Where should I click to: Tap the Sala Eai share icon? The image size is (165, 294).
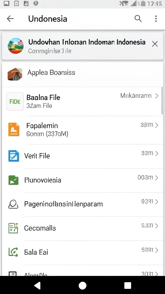click(13, 252)
